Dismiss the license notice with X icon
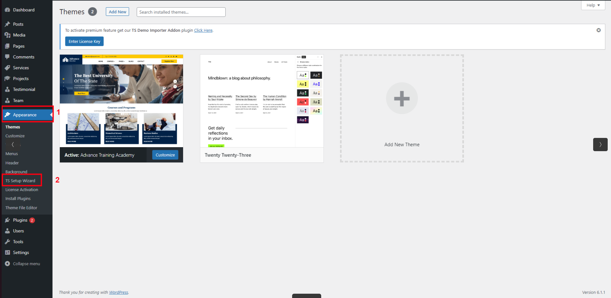This screenshot has width=611, height=298. pos(598,30)
